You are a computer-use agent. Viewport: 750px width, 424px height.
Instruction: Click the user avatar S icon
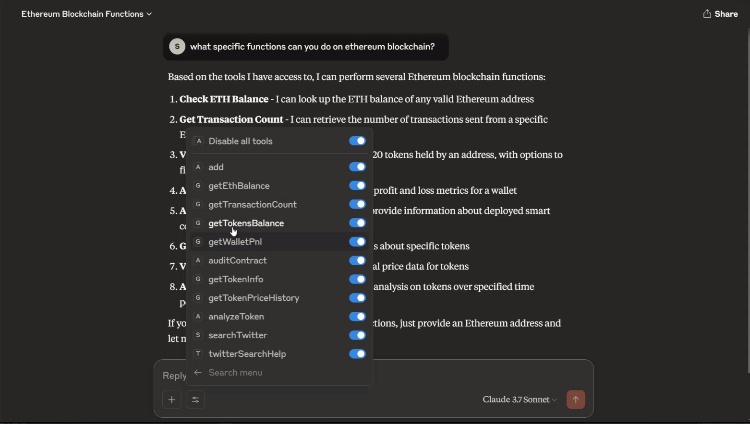(x=177, y=47)
